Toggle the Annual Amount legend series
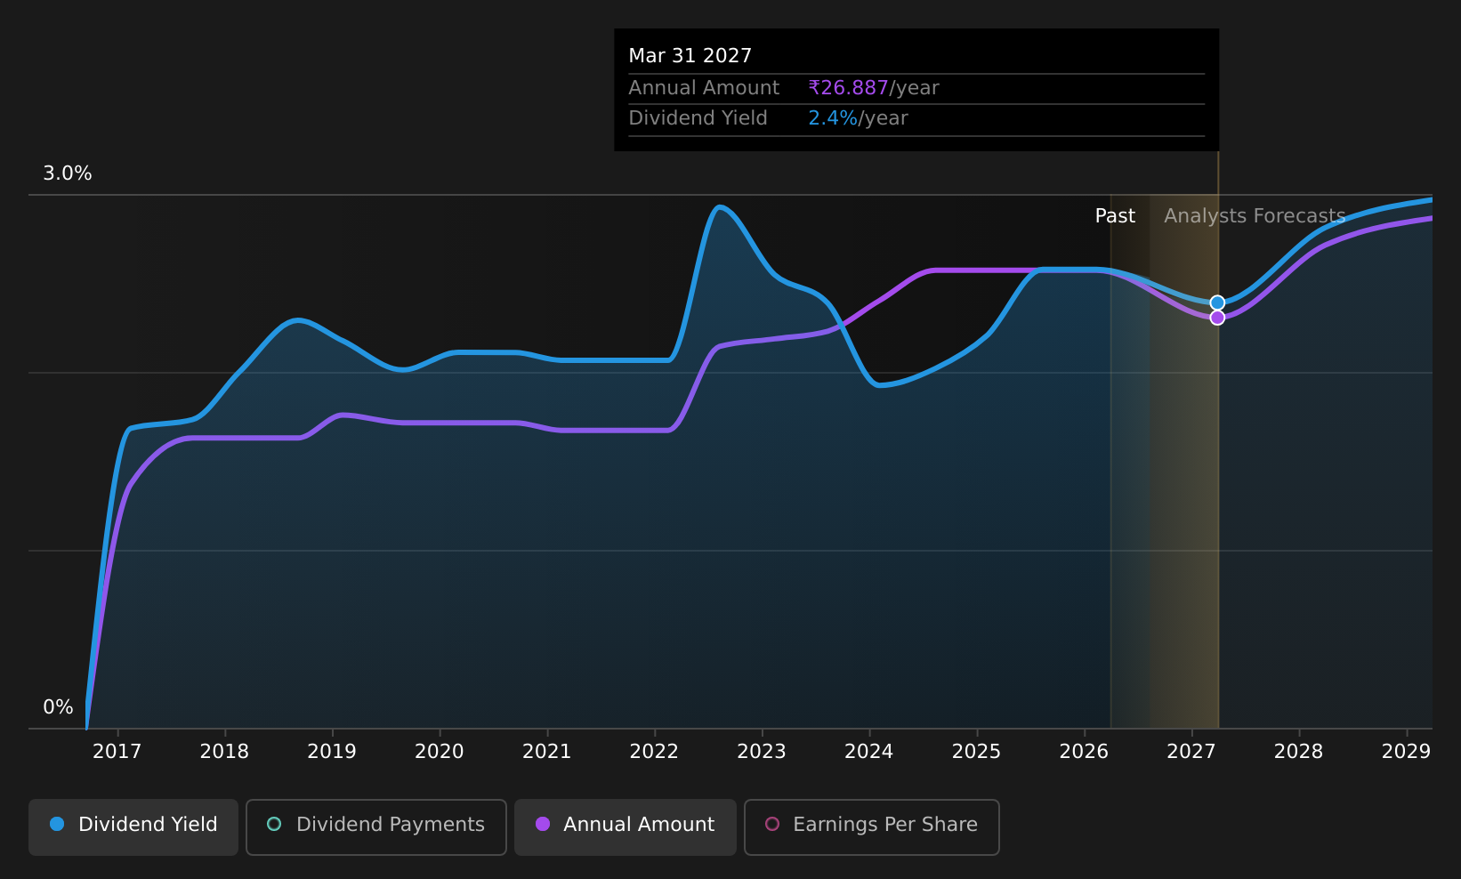 pos(626,827)
